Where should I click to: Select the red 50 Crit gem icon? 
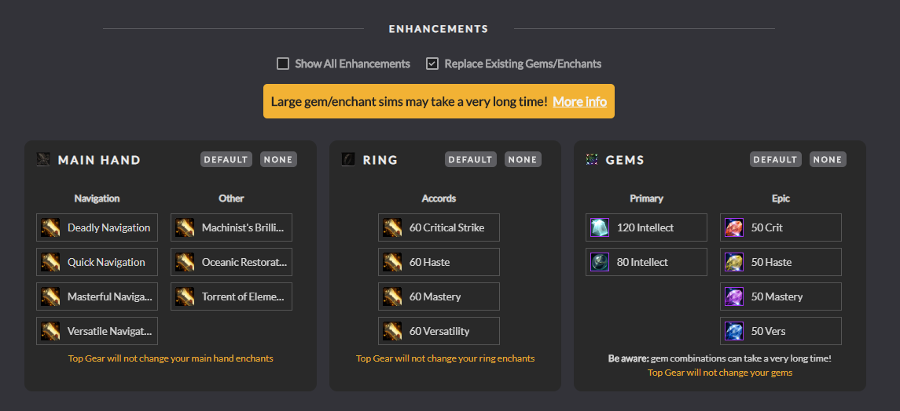[x=734, y=227]
